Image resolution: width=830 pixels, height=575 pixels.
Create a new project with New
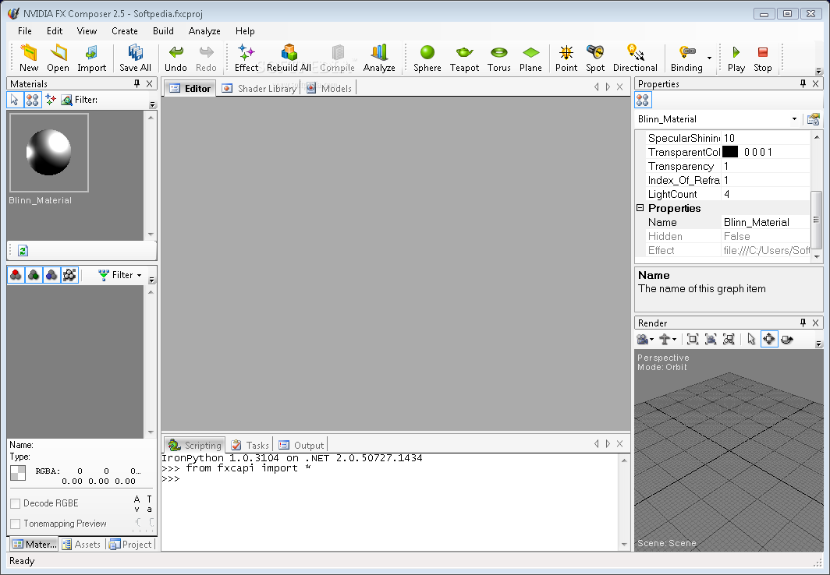(29, 58)
